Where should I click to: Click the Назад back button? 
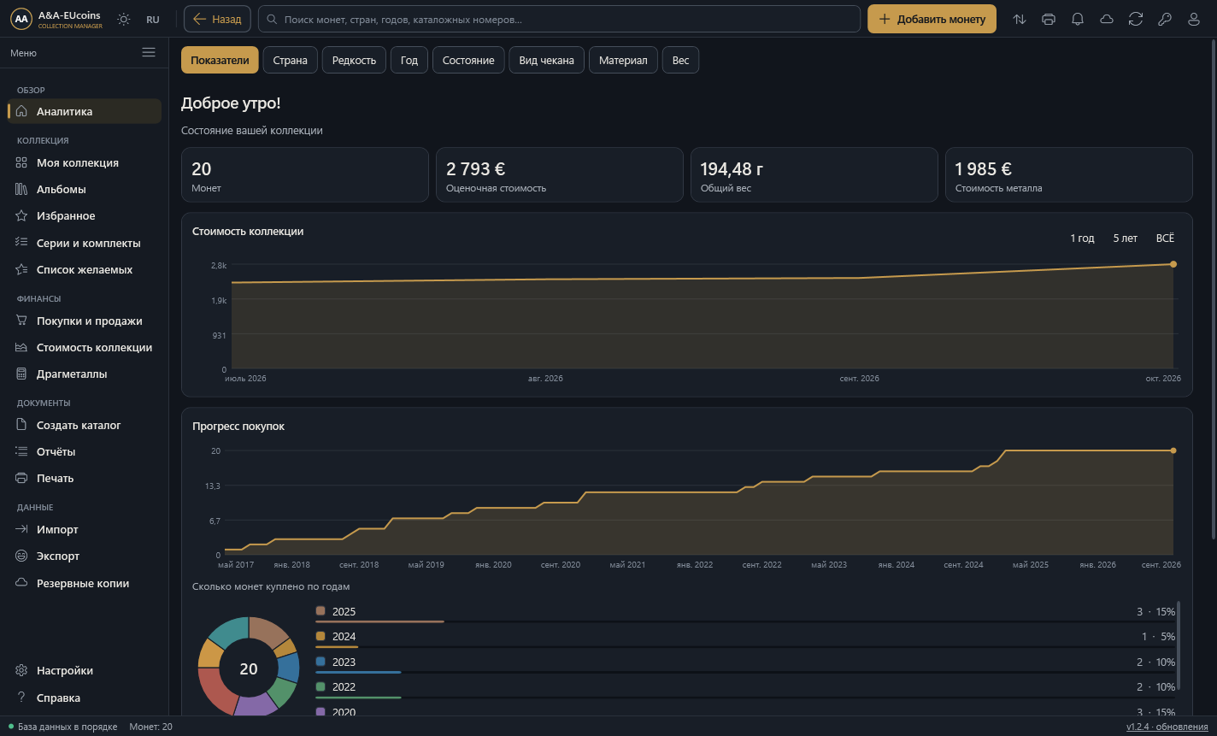point(217,19)
